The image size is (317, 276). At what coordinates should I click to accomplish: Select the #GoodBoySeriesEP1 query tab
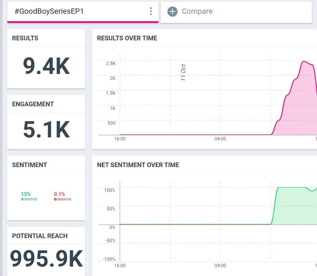[83, 12]
